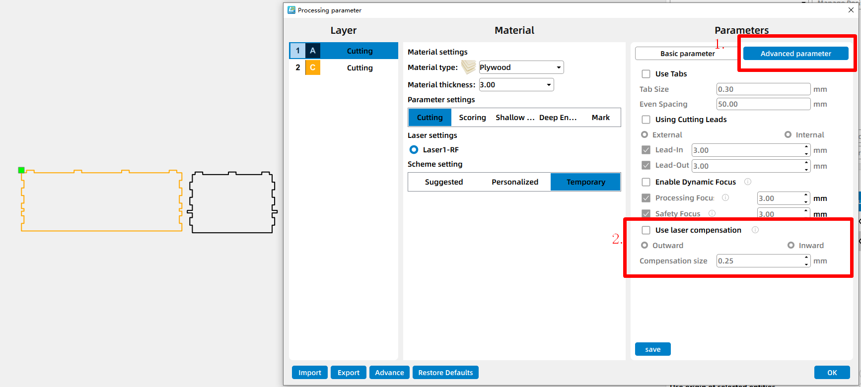Image resolution: width=861 pixels, height=387 pixels.
Task: Open the Material thickness dropdown
Action: coord(516,85)
